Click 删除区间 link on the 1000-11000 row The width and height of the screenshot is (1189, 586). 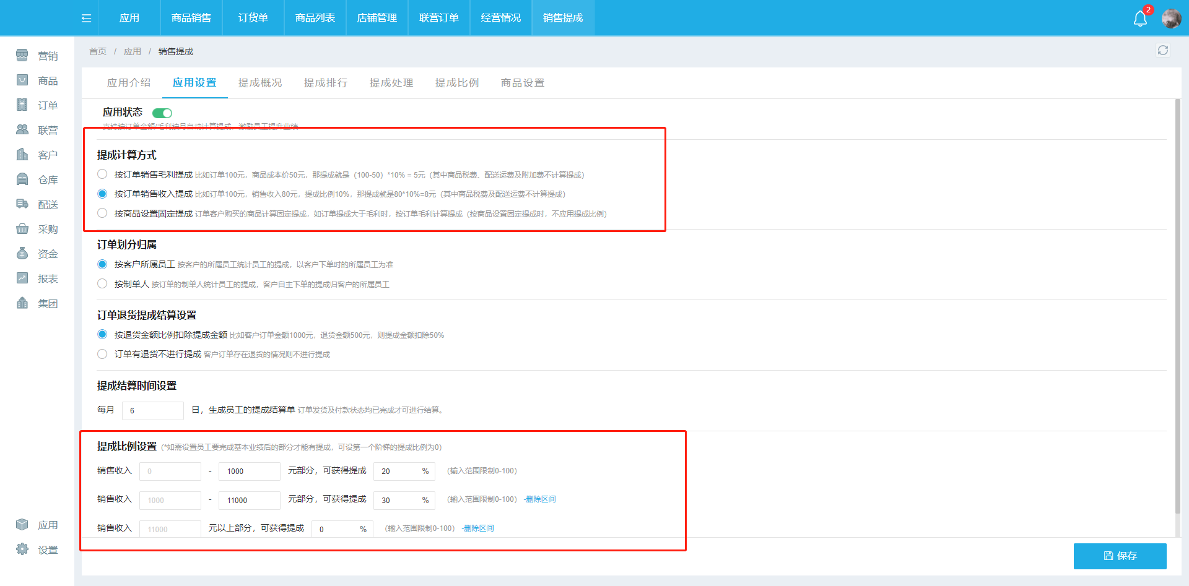click(x=540, y=499)
